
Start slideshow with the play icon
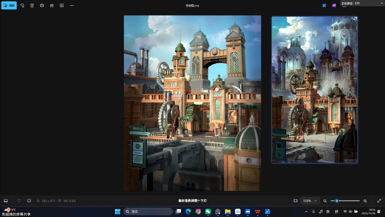click(62, 5)
